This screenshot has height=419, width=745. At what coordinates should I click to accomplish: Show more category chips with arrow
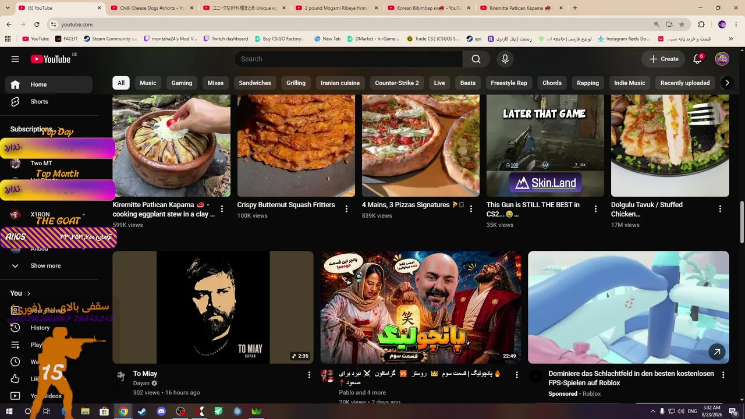pyautogui.click(x=727, y=83)
